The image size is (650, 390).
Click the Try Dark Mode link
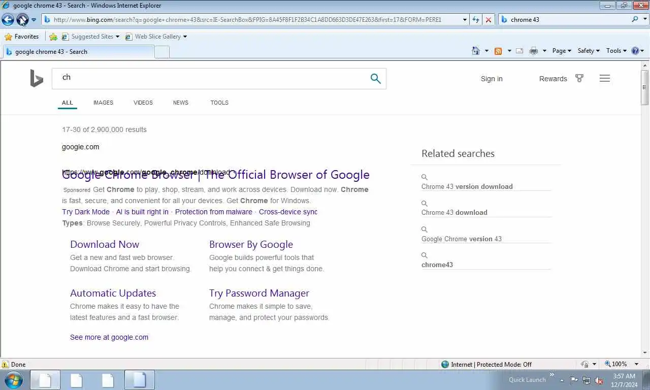pyautogui.click(x=86, y=212)
